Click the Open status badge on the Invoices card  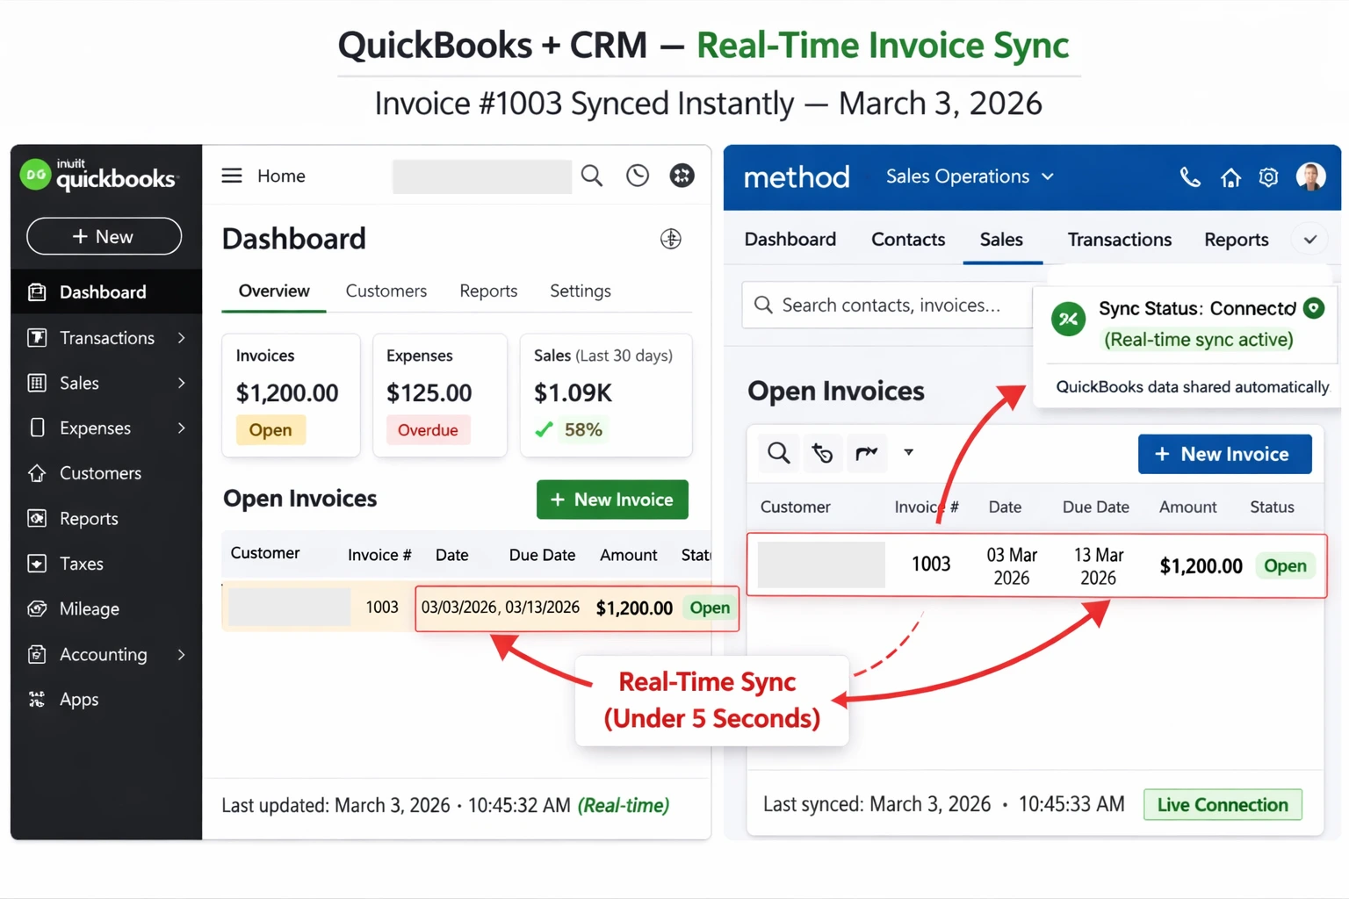tap(271, 430)
